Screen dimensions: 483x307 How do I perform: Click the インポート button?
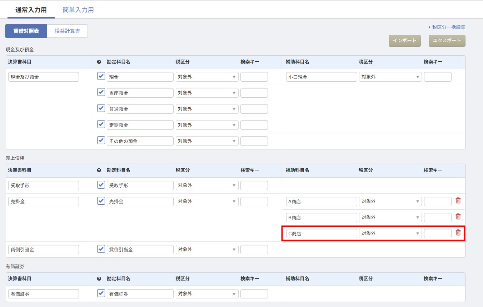tap(404, 41)
